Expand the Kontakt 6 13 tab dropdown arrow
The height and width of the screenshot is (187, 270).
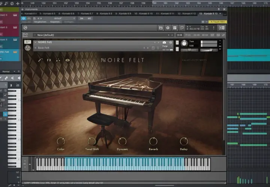pyautogui.click(x=220, y=13)
